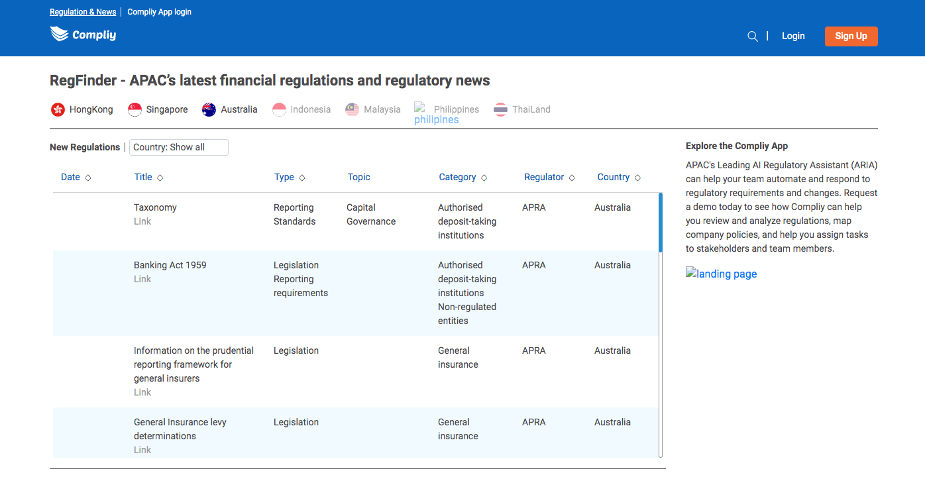The height and width of the screenshot is (481, 925).
Task: Select the Australia flag icon
Action: tap(209, 109)
